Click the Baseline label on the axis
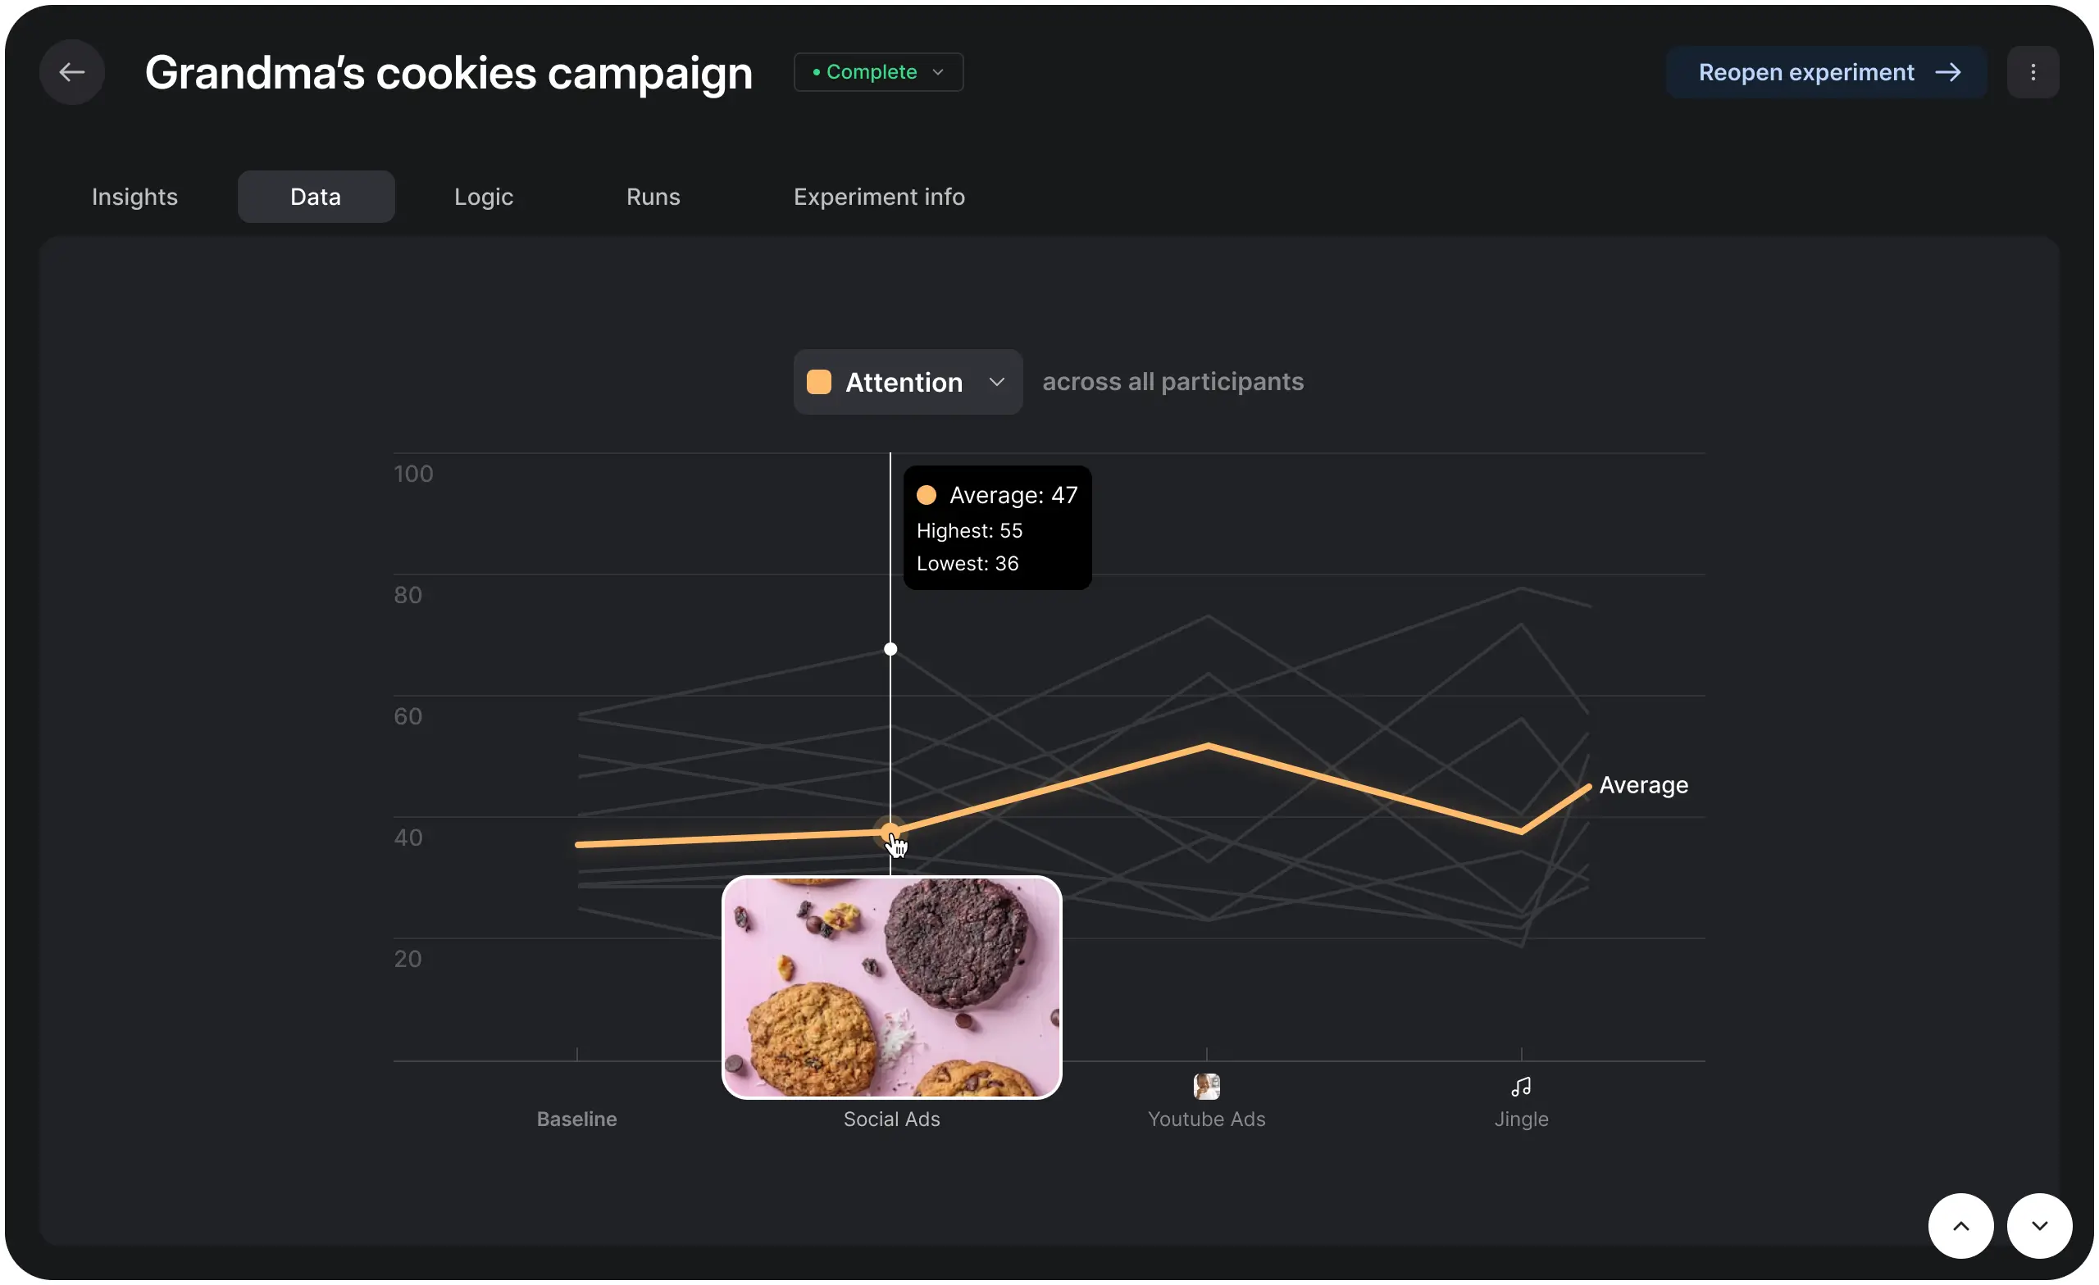Screen dimensions: 2099x1285 [x=576, y=1119]
